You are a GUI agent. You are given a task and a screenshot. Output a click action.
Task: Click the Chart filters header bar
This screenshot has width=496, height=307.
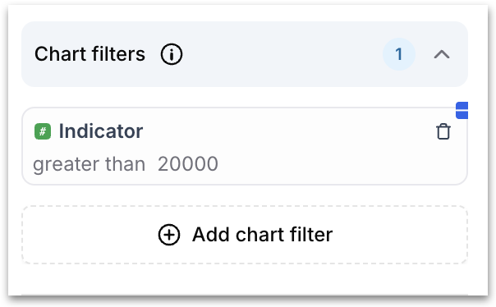point(245,54)
